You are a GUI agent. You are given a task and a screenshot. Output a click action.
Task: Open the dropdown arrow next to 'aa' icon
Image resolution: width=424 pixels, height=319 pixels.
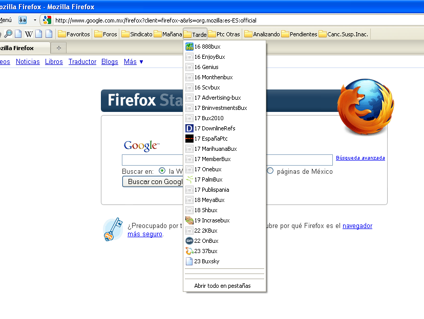(35, 20)
